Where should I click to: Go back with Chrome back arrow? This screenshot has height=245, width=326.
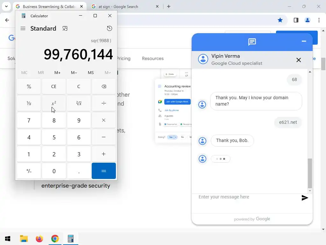[7, 20]
